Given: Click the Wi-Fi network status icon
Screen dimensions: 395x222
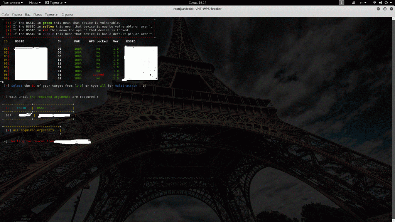Looking at the screenshot, I should point(374,3).
